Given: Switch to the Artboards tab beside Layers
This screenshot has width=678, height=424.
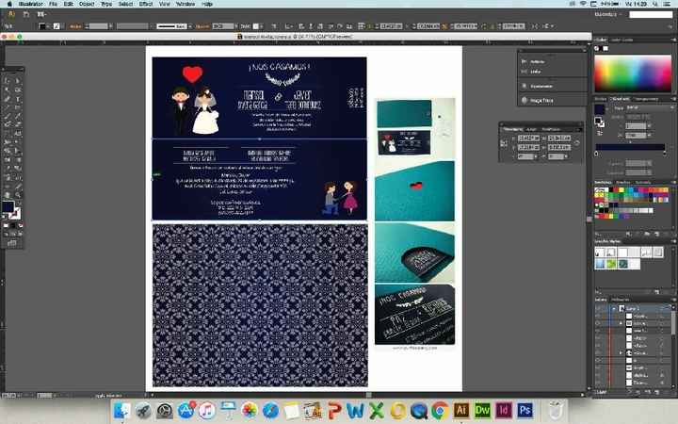Looking at the screenshot, I should (x=620, y=300).
